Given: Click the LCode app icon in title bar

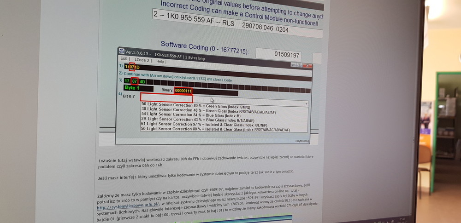Looking at the screenshot, I should coord(121,51).
